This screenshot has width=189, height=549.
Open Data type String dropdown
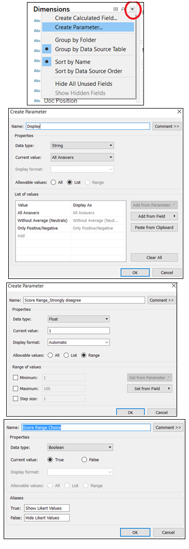[82, 145]
